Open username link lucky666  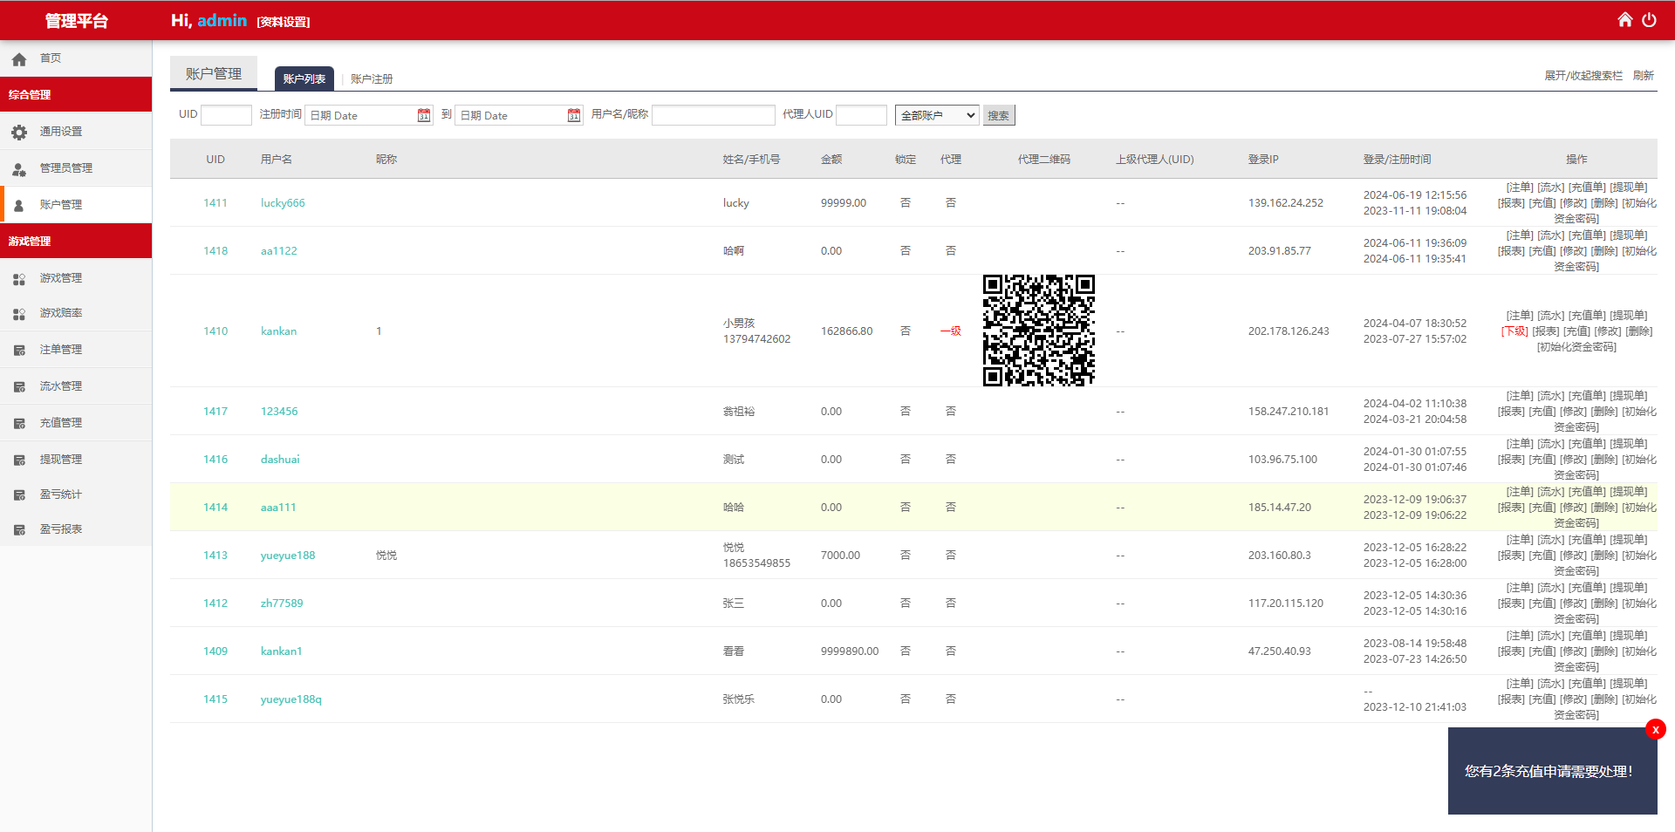(283, 203)
